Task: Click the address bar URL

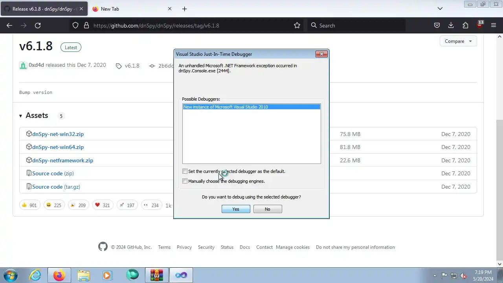Action: pos(156,26)
